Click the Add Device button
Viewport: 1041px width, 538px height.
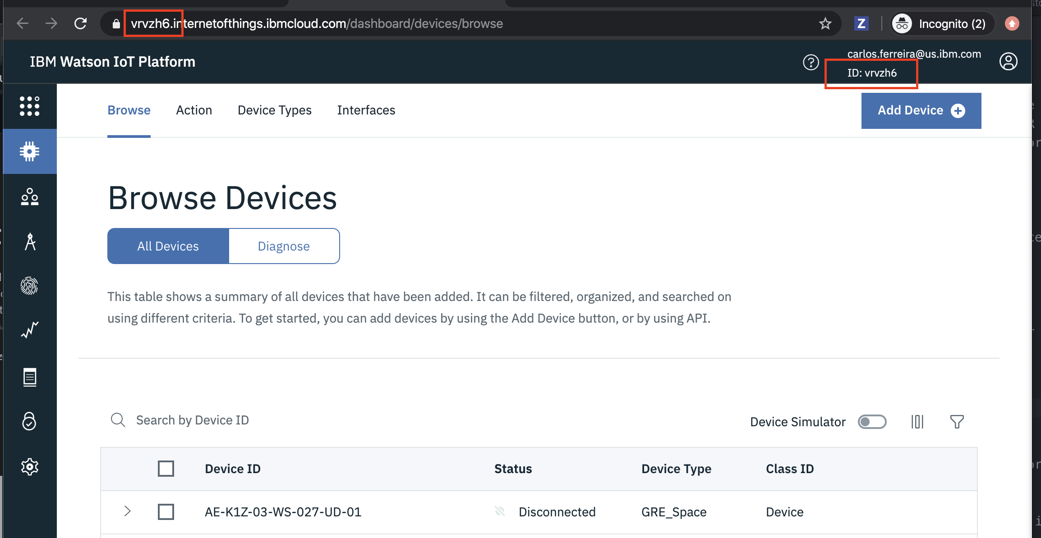pos(921,111)
